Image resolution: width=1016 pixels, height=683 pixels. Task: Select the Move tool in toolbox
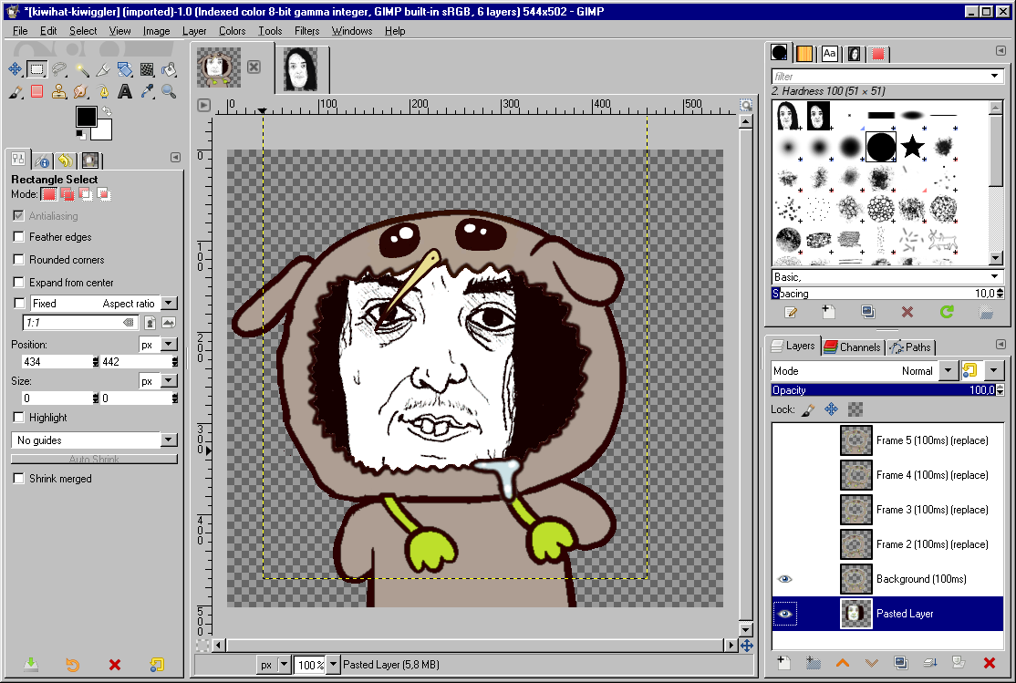(15, 69)
